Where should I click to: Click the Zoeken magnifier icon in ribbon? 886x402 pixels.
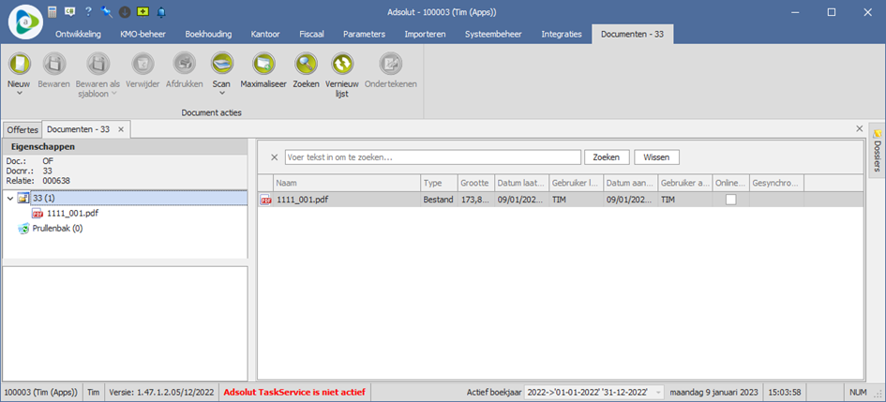coord(307,64)
